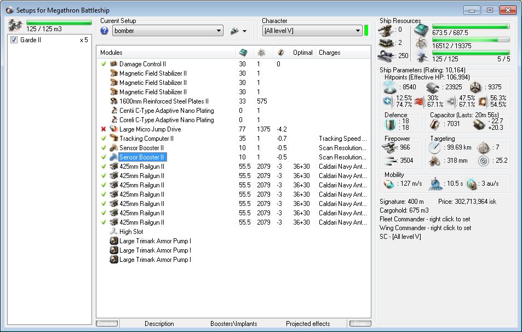Open the ship icon menu arrow beside bomber
522x332 pixels.
pos(245,31)
